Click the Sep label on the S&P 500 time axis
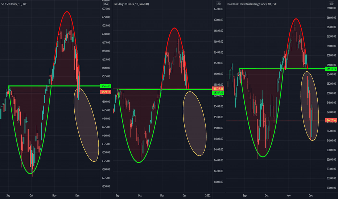The height and width of the screenshot is (199, 338). coord(8,195)
